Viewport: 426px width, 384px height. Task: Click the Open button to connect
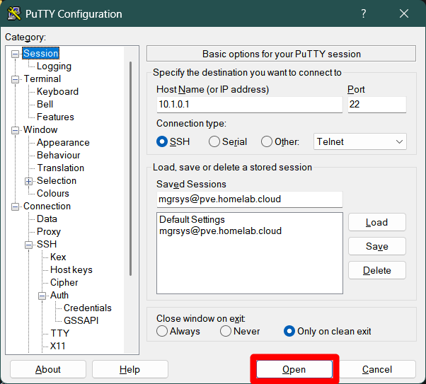[294, 369]
